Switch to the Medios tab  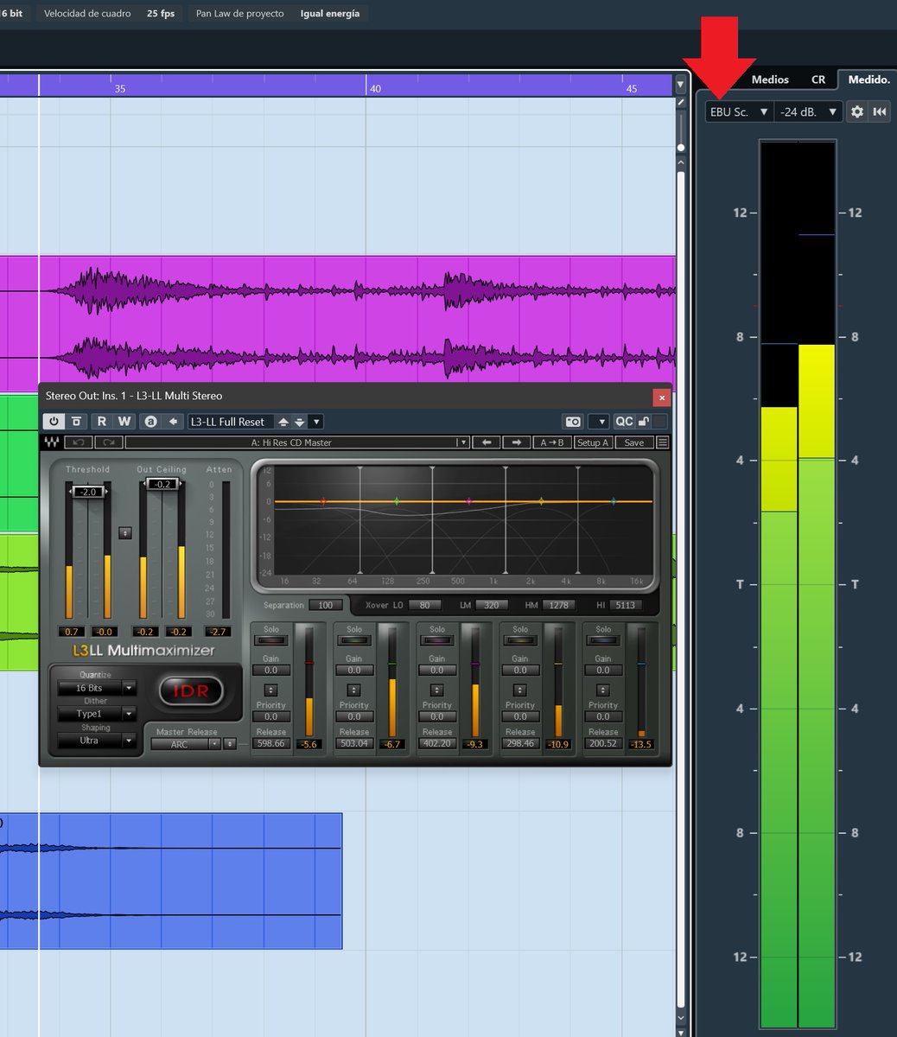click(770, 80)
